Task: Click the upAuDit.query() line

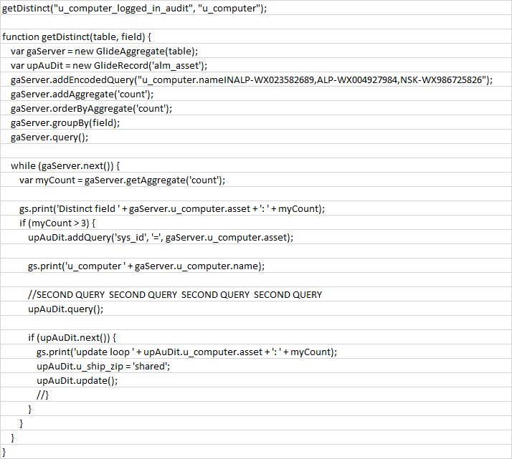Action: tap(66, 309)
